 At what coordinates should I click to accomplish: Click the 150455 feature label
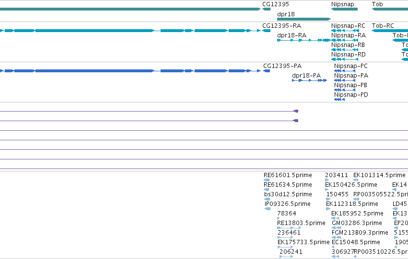point(338,194)
